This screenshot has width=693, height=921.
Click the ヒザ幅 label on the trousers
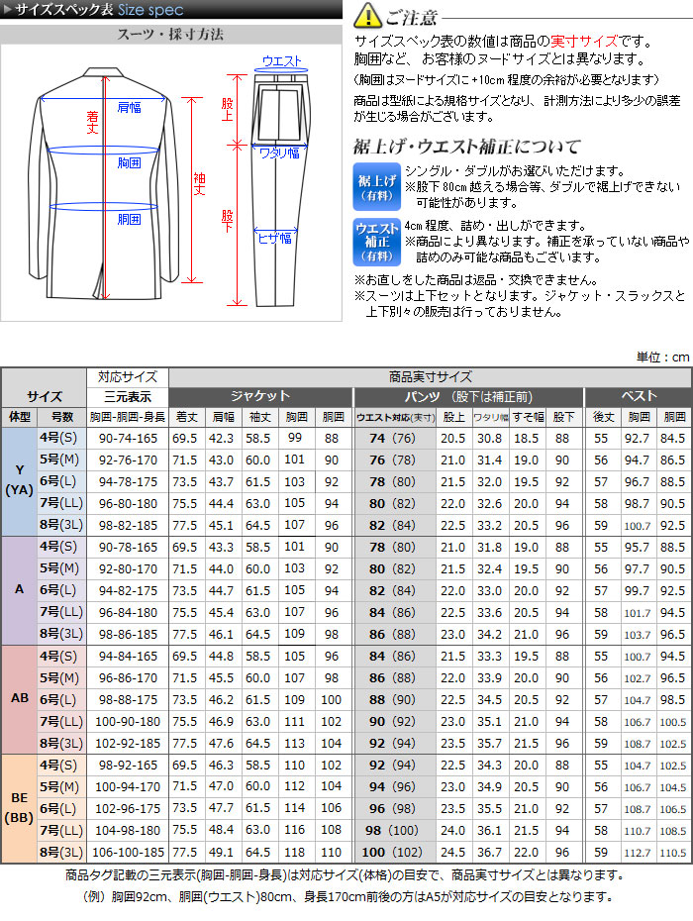point(274,238)
